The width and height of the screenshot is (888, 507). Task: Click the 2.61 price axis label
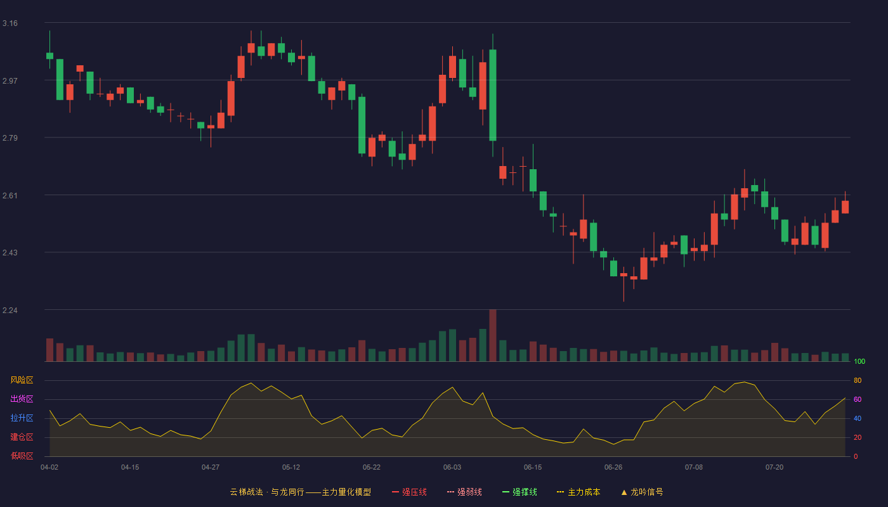point(10,195)
